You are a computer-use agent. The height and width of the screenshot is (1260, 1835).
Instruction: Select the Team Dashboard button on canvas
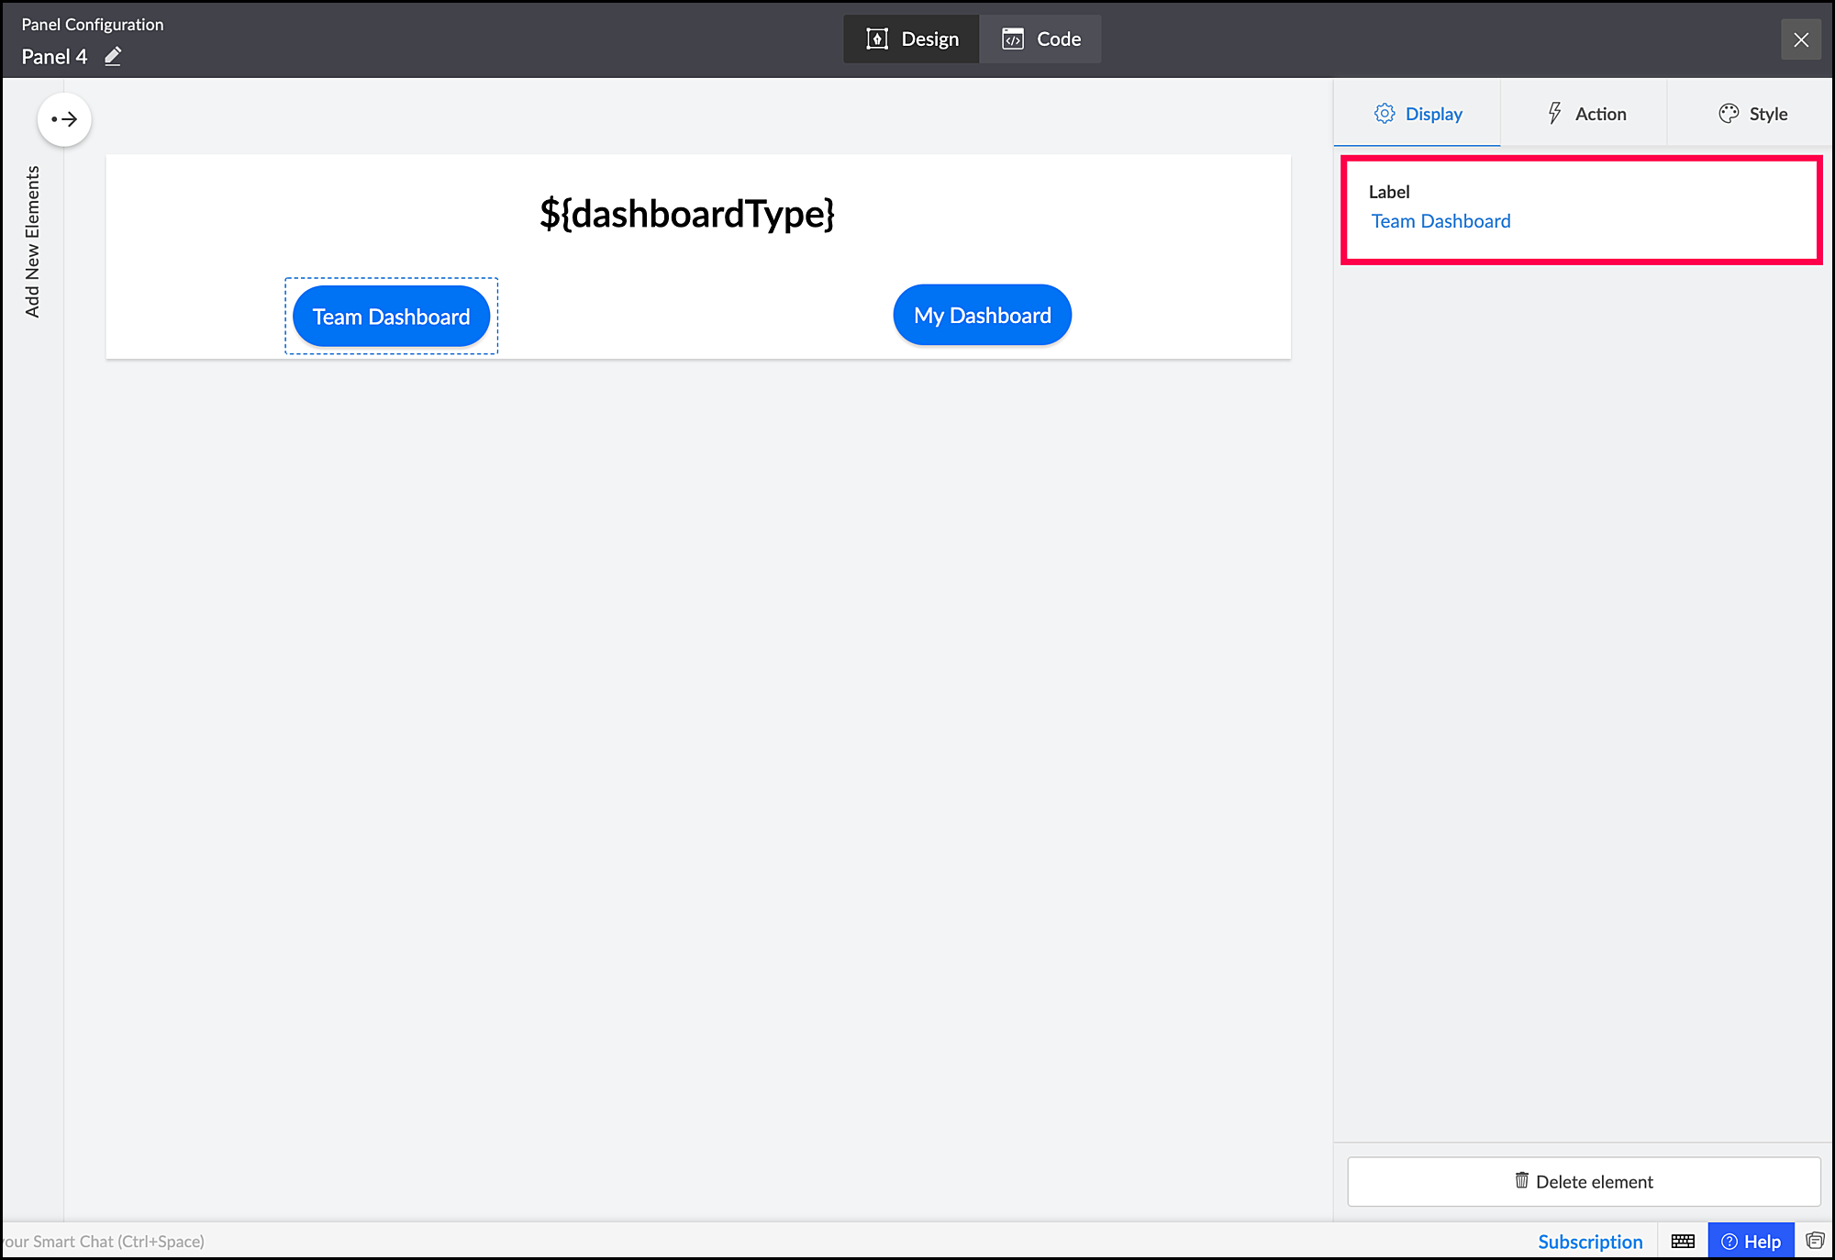pos(391,317)
